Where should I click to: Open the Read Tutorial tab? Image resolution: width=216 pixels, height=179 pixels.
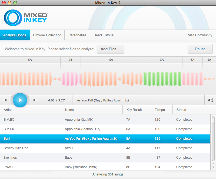104,35
